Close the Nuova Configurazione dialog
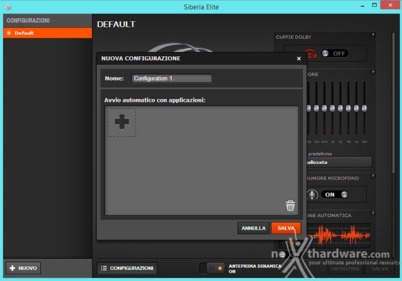Viewport: 402px width, 281px height. coord(299,58)
